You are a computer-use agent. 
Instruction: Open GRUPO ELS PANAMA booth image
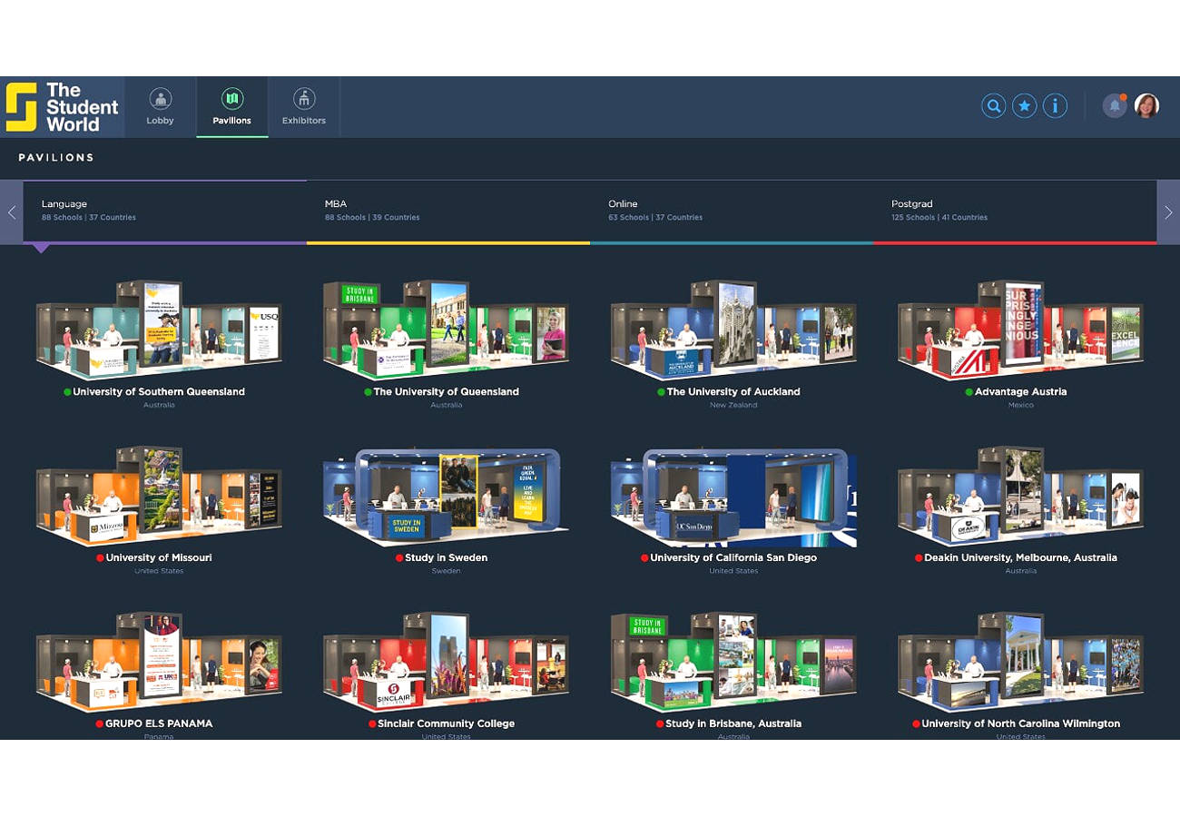159,663
